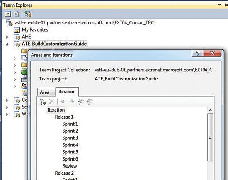Switch to the Area tab
228x180 pixels.
46,92
